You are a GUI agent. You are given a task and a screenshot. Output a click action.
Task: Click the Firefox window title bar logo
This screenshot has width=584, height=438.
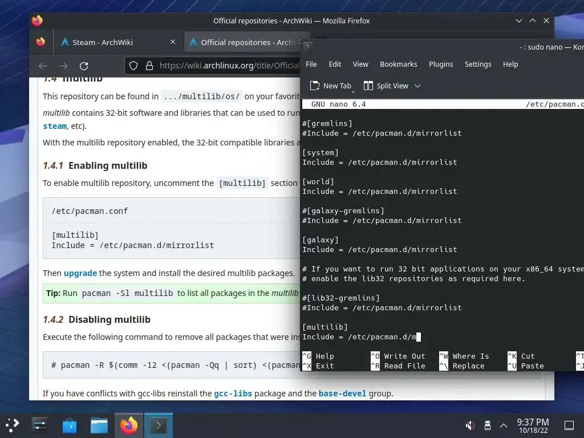click(x=37, y=21)
